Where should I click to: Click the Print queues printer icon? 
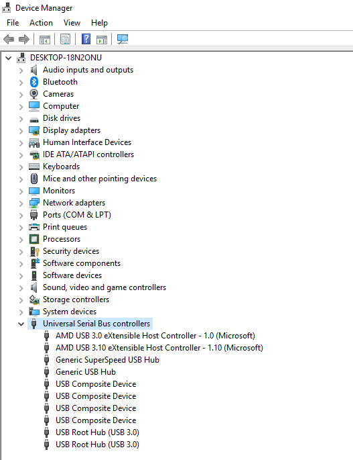pos(34,227)
